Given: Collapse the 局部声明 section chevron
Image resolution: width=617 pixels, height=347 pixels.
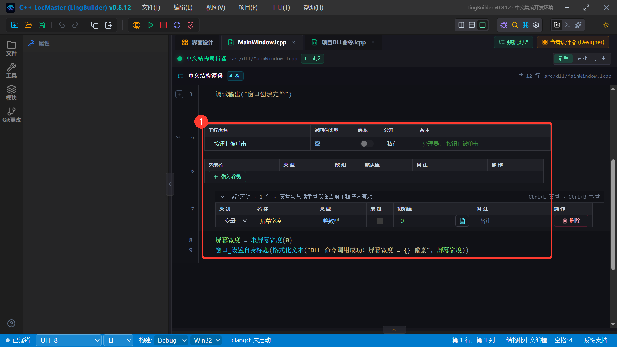Looking at the screenshot, I should pos(222,197).
